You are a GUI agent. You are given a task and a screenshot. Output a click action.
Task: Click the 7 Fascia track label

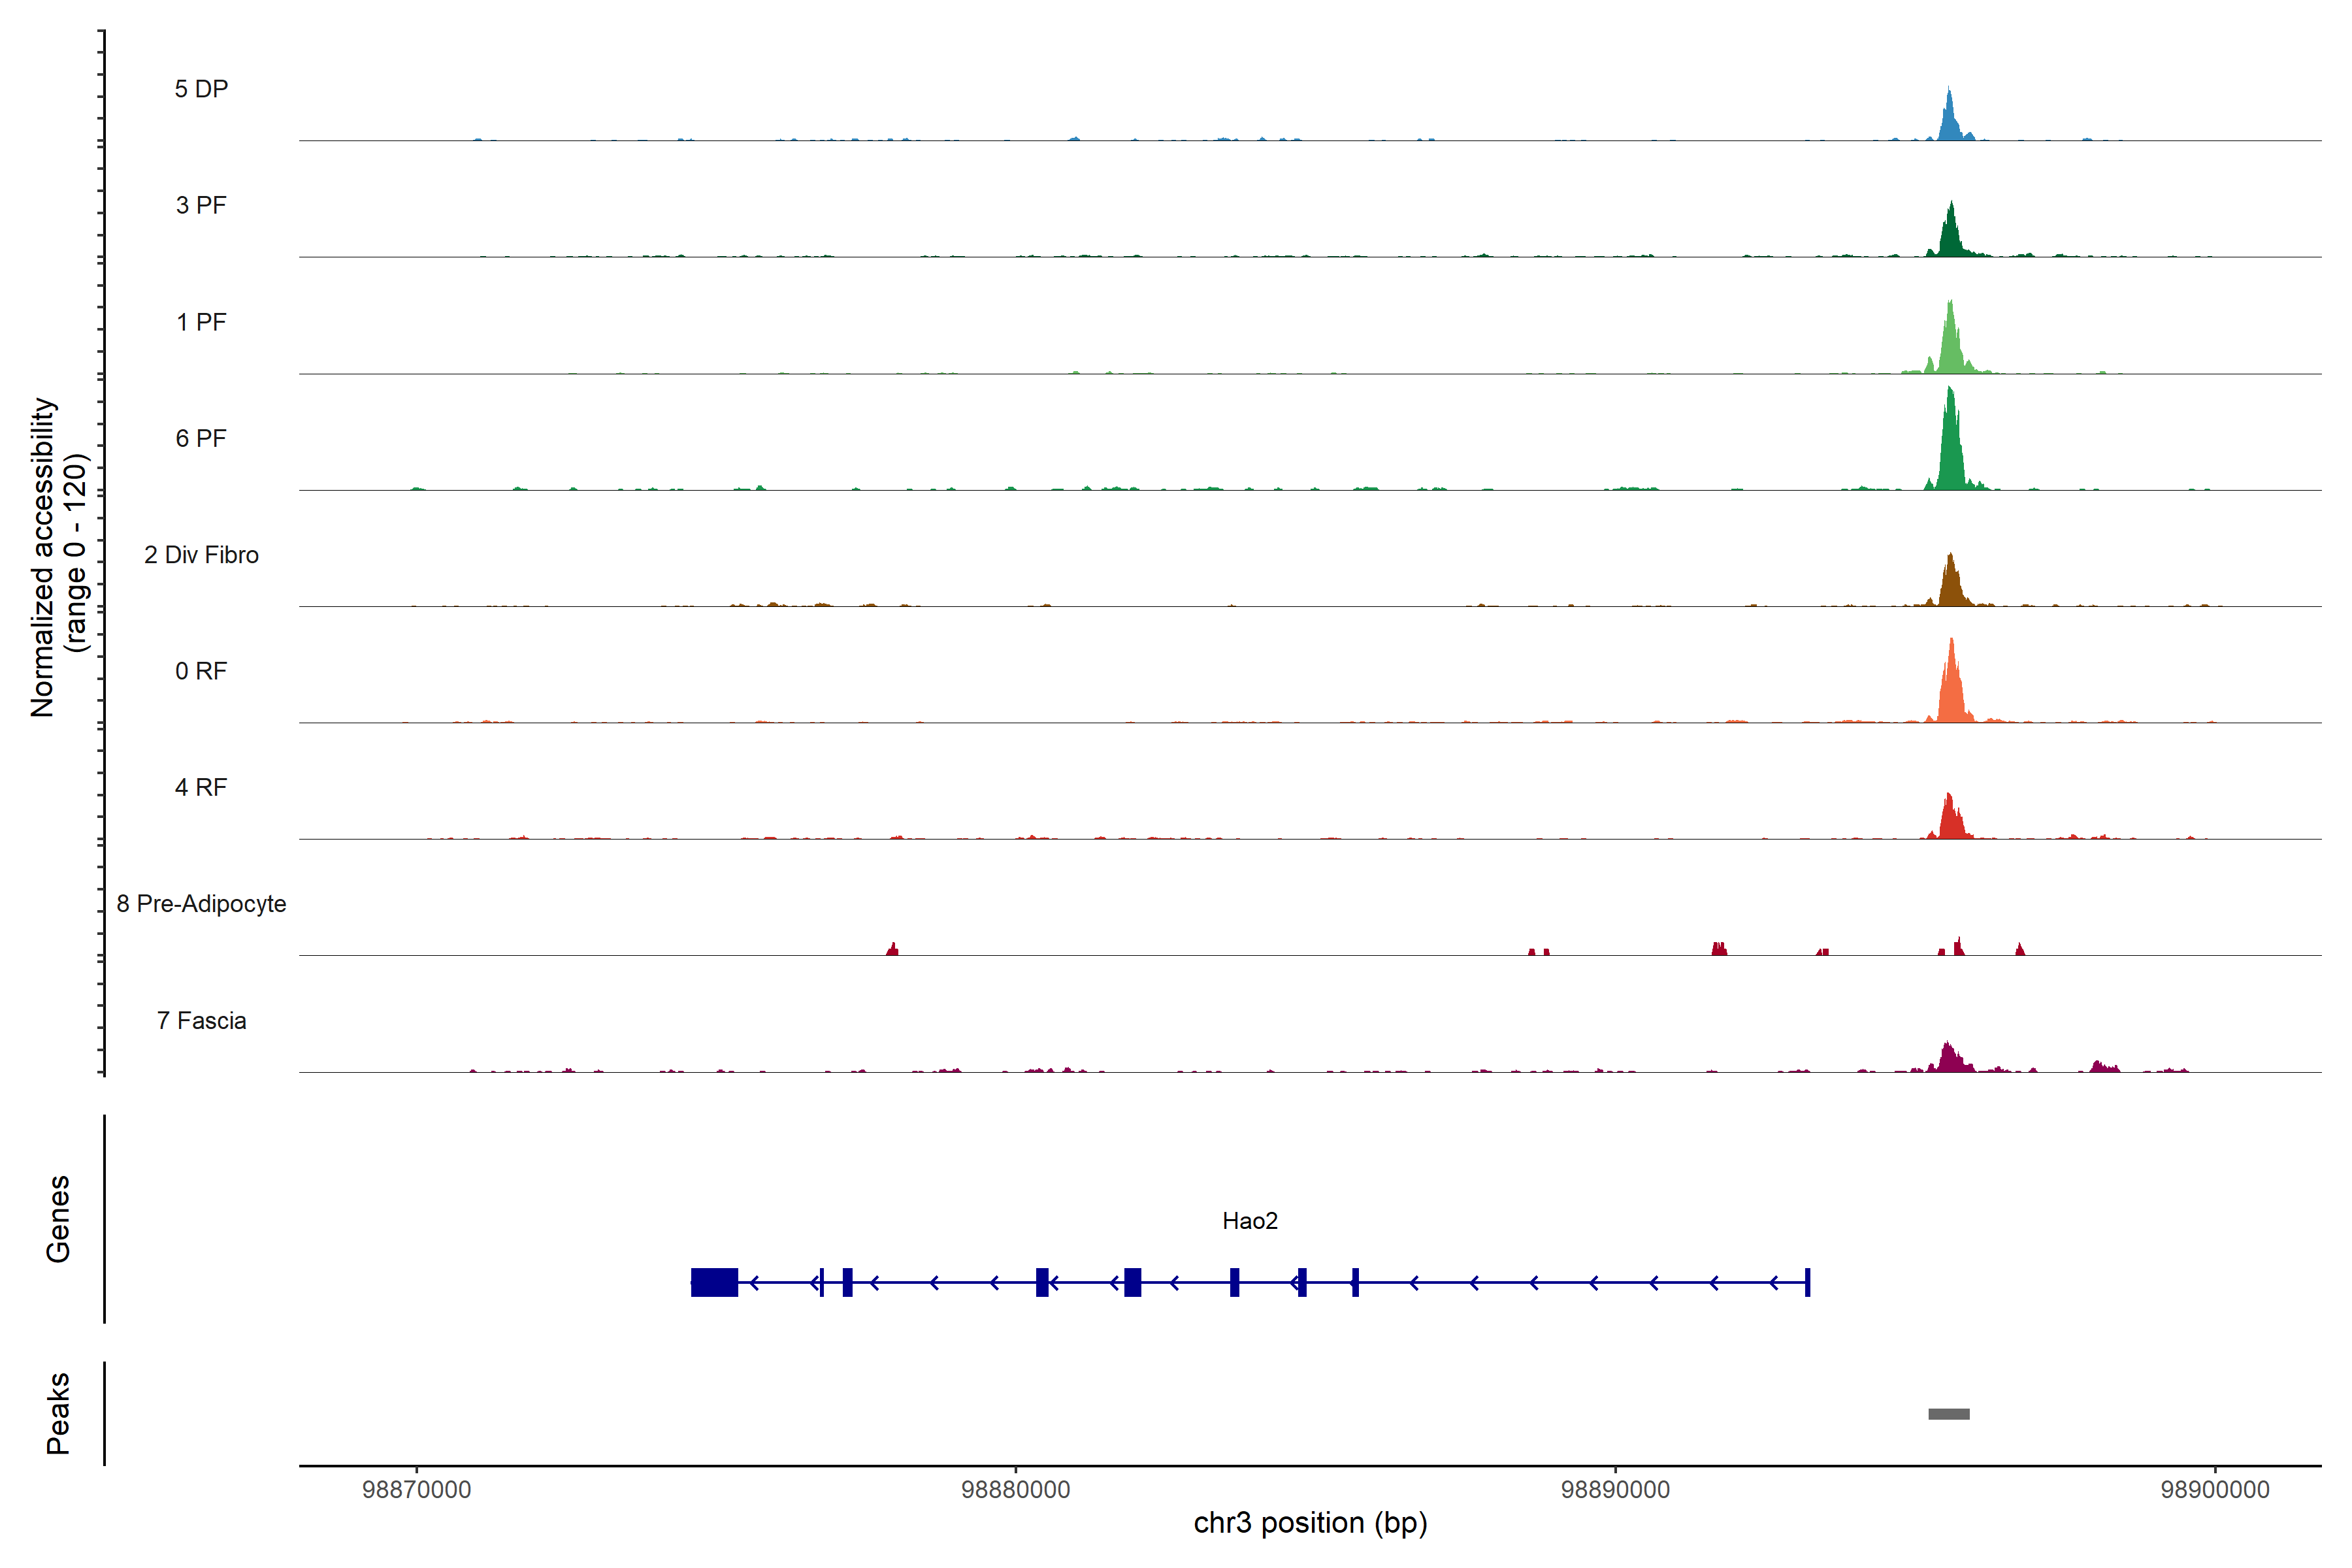(201, 1020)
